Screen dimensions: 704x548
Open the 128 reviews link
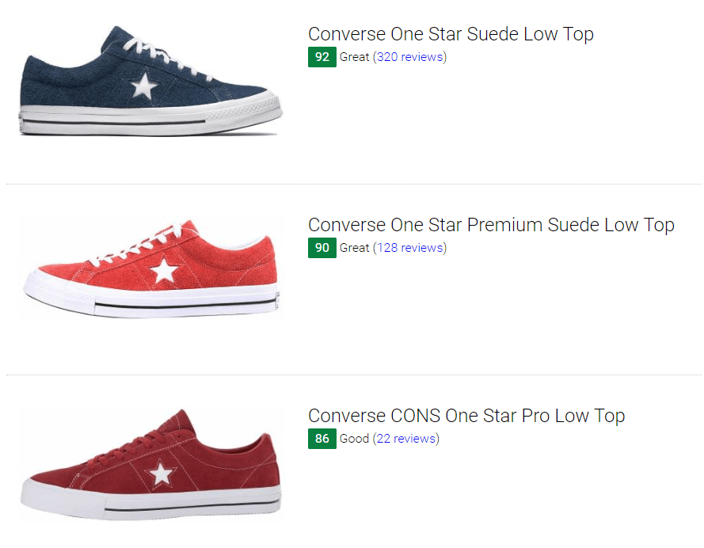pyautogui.click(x=409, y=248)
